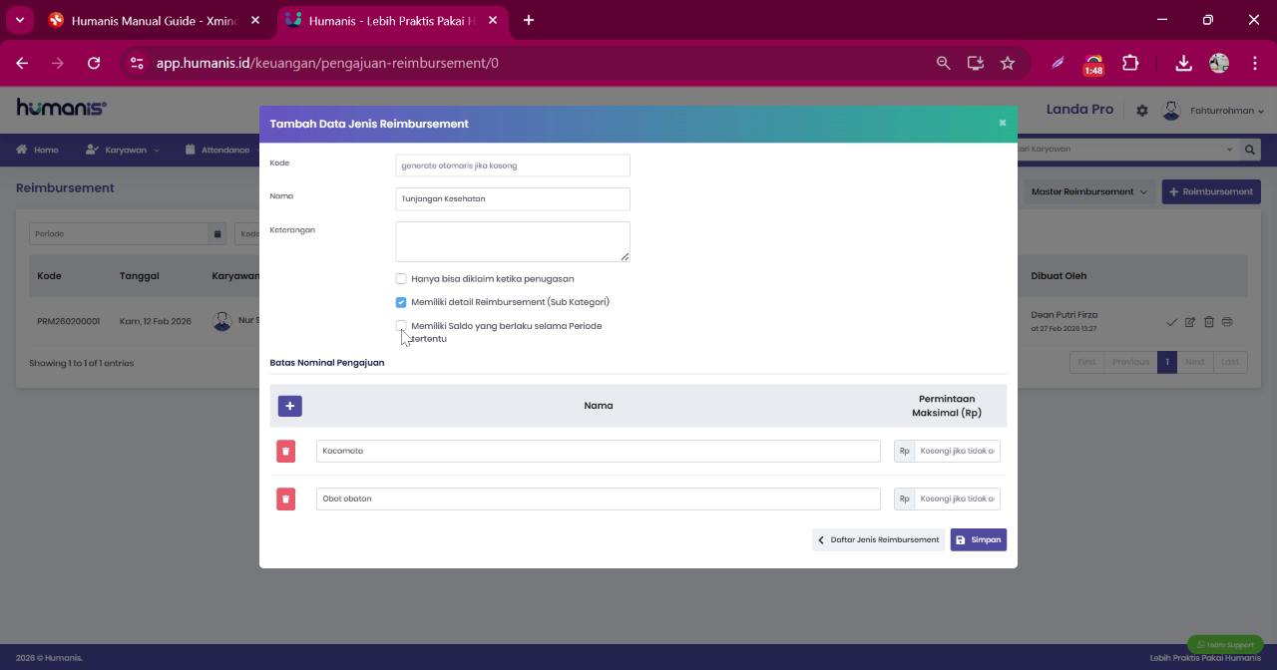This screenshot has height=670, width=1277.
Task: Go to the Home menu
Action: (x=37, y=150)
